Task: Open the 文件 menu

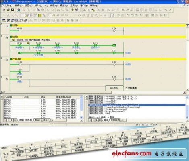Action: (8, 6)
